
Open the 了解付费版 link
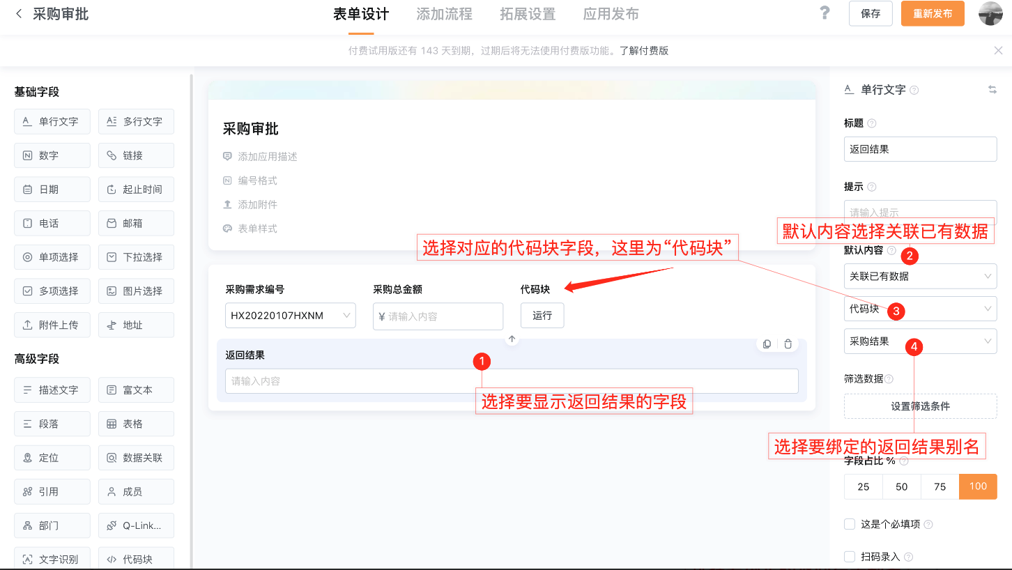(644, 50)
